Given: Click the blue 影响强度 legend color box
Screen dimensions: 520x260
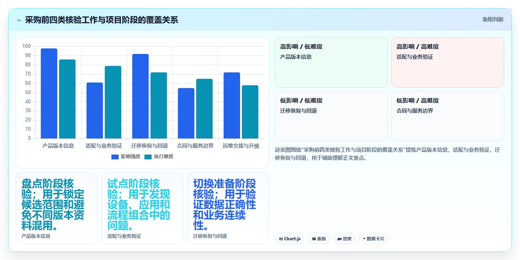Looking at the screenshot, I should (115, 157).
